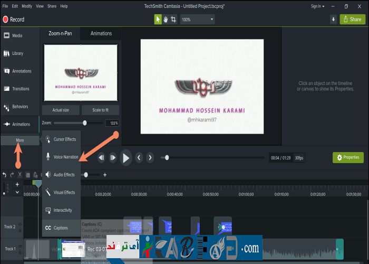Expand the track options chevron below add-track button
369x264 pixels.
17,192
